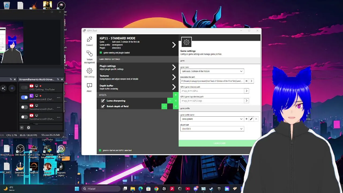Toggle OBS Setting: YouTube stream switch
This screenshot has height=193, width=343.
coord(24,87)
